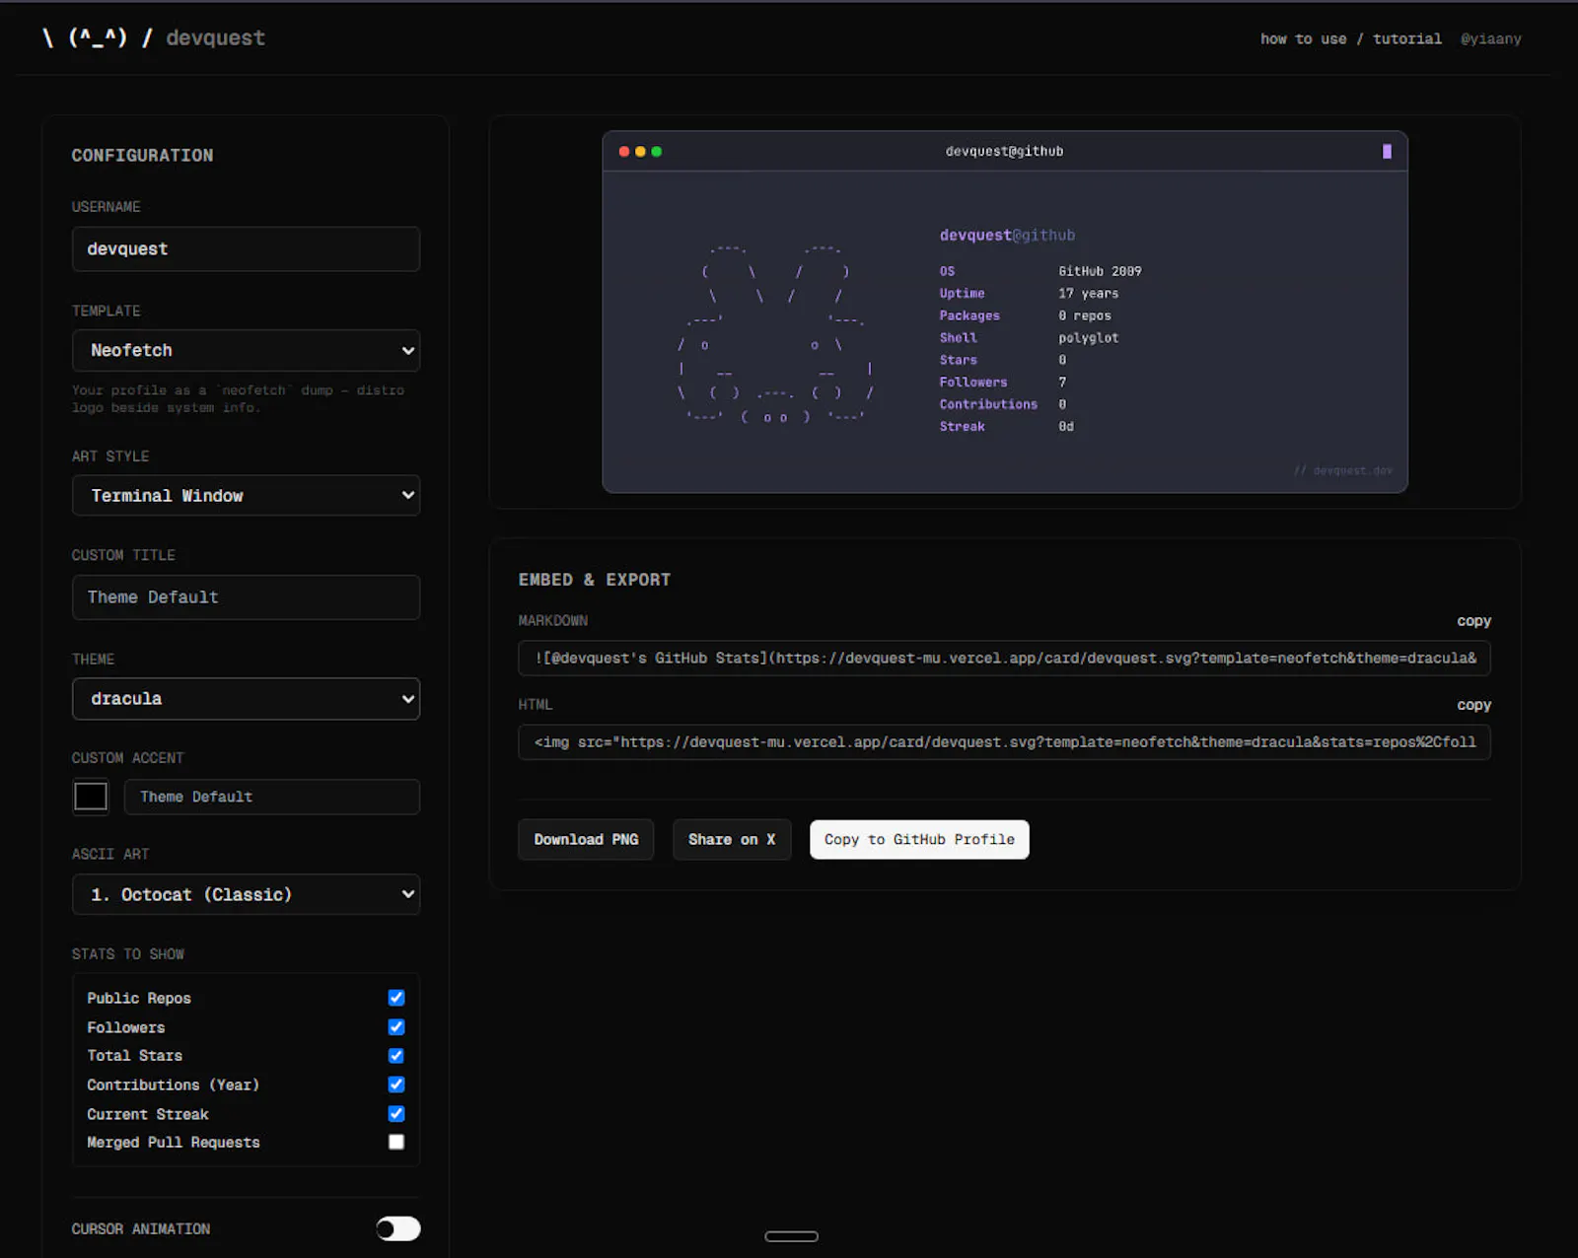
Task: Click the EMBED & EXPORT heading
Action: [x=594, y=580]
